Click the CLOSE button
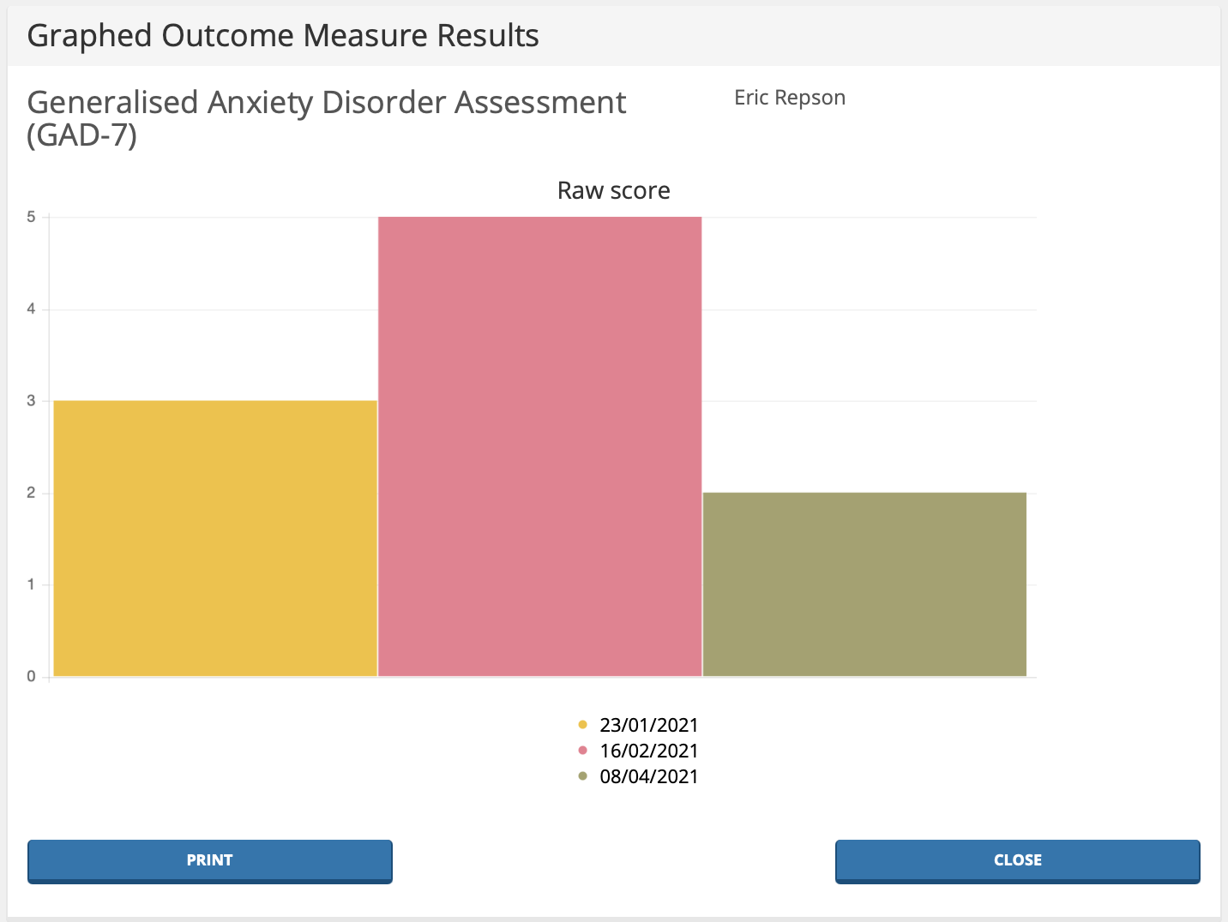The image size is (1228, 922). (1017, 860)
